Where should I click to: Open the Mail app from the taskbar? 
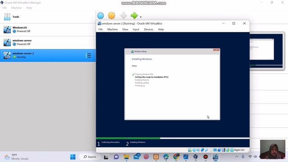click(137, 157)
